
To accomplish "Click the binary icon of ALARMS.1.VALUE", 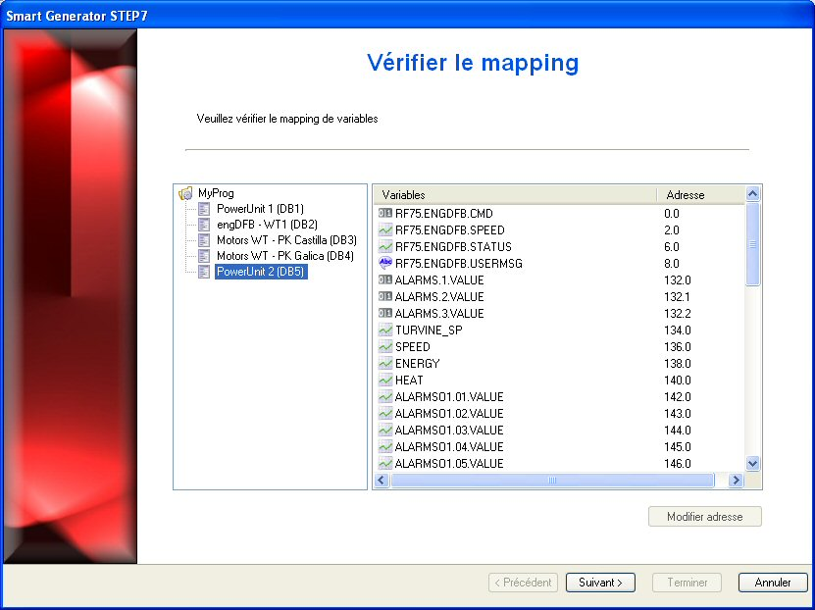I will (x=385, y=280).
